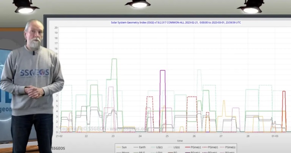The image size is (291, 153).
Task: Click the 21-02 date axis label
Action: pos(59,136)
